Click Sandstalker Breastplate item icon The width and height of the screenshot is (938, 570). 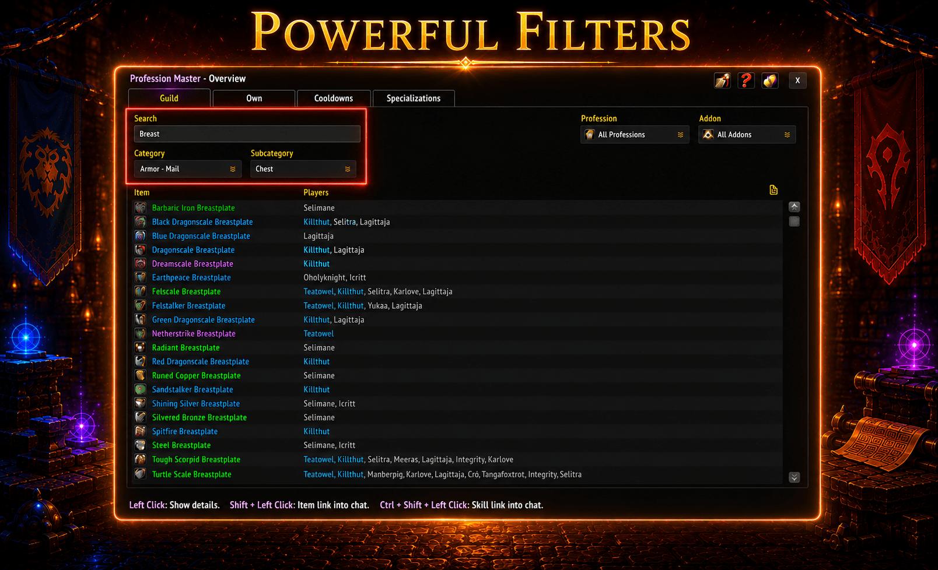pos(141,389)
